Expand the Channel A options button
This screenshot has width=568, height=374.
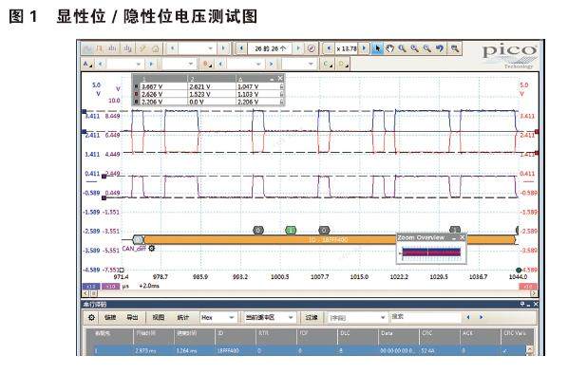click(x=88, y=65)
